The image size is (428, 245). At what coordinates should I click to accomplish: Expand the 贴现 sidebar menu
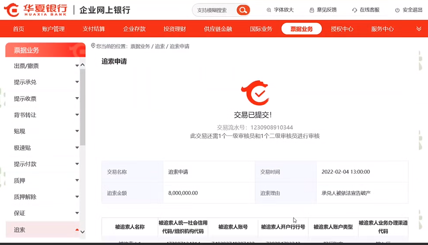pos(77,131)
